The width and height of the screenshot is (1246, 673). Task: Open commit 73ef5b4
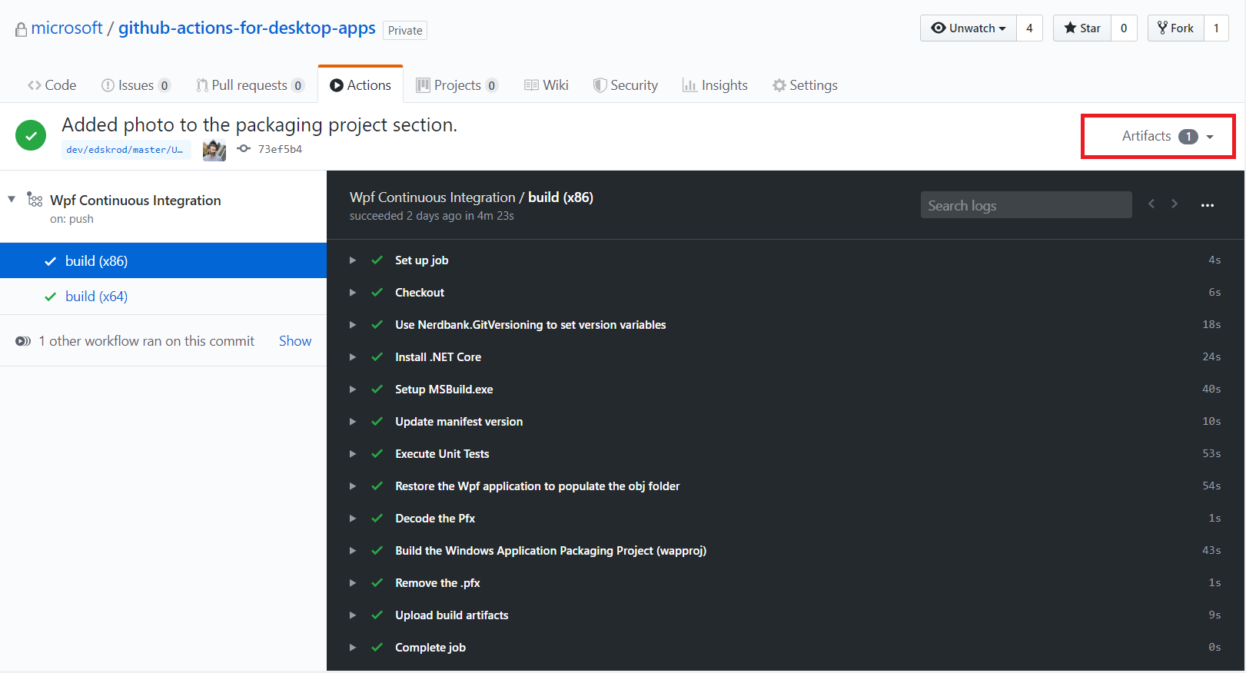tap(280, 149)
